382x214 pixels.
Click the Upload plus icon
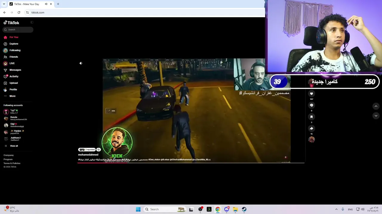click(x=5, y=83)
